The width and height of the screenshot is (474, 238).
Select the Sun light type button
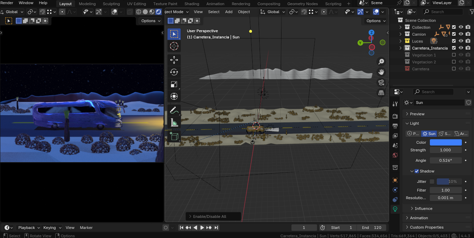[x=428, y=134]
